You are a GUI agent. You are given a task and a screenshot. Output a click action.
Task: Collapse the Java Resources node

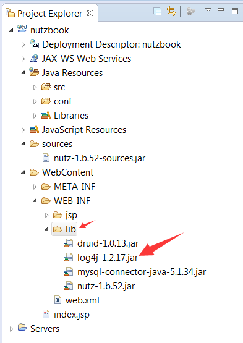pyautogui.click(x=23, y=73)
